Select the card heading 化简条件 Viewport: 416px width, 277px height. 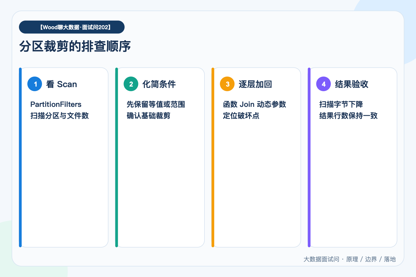[159, 84]
